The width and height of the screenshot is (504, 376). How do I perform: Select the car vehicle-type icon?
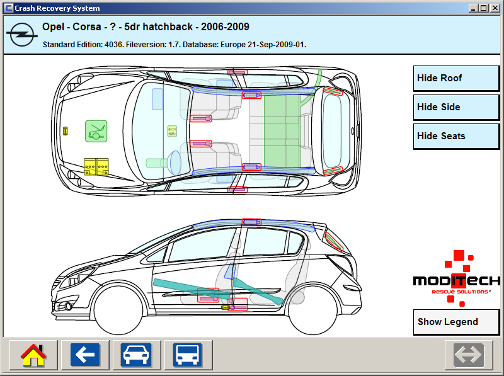click(136, 355)
